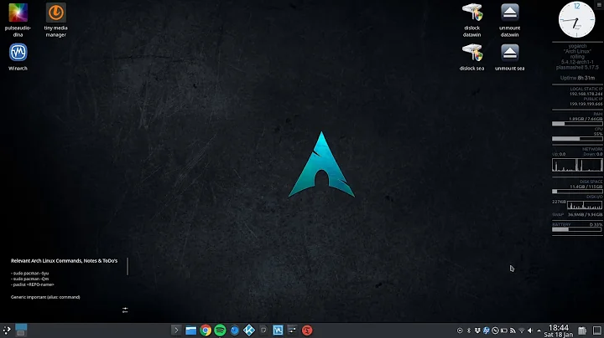
Task: Open the Wi-Fi network tray icon
Action: (x=522, y=330)
